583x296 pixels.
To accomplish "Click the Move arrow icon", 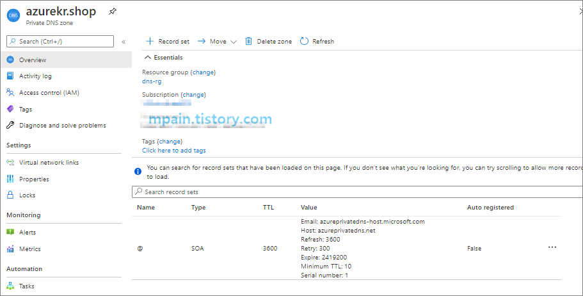I will pyautogui.click(x=201, y=42).
